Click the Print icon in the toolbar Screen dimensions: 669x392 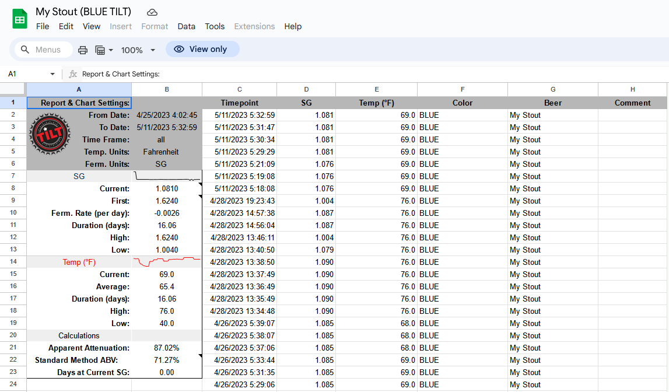click(82, 49)
